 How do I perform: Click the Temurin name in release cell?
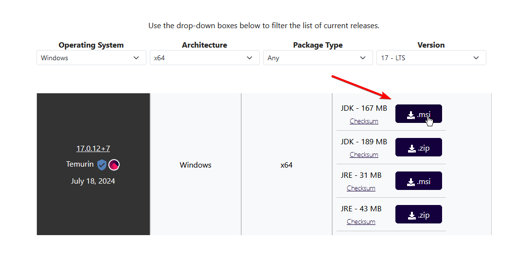(80, 164)
